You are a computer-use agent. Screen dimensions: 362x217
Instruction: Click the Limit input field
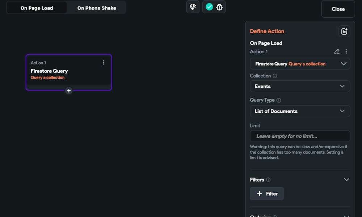coord(300,136)
